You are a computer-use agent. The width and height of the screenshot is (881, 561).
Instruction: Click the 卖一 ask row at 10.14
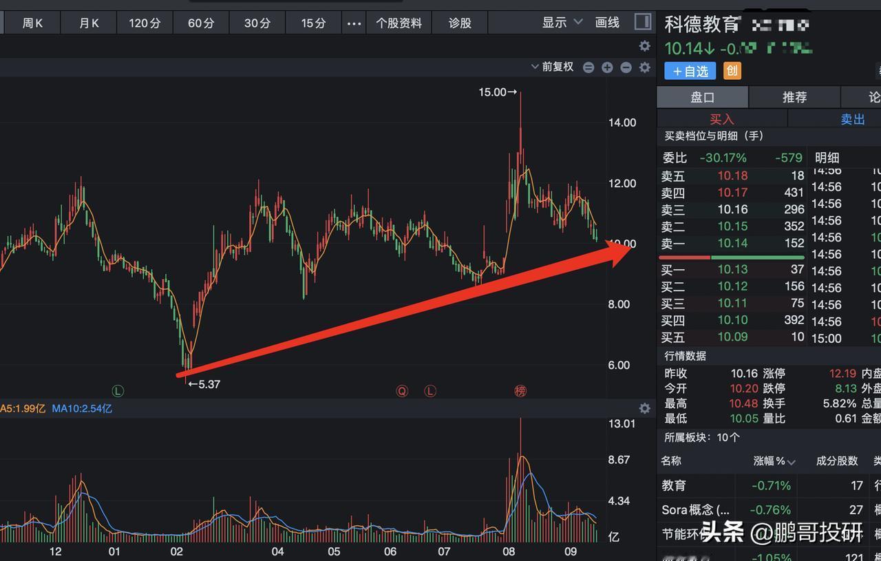pos(732,243)
